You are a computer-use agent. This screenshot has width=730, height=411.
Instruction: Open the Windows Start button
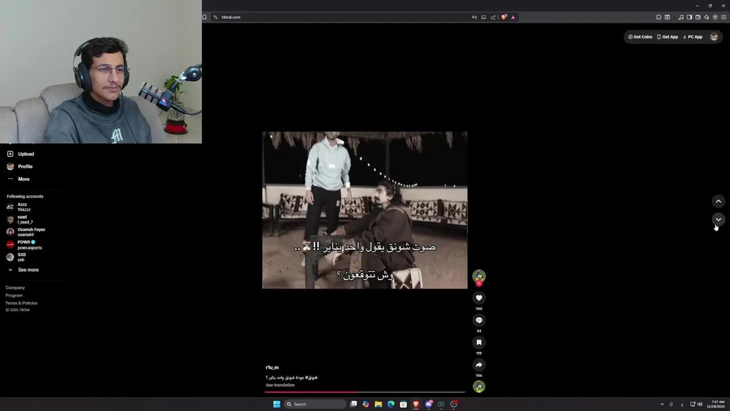[277, 404]
